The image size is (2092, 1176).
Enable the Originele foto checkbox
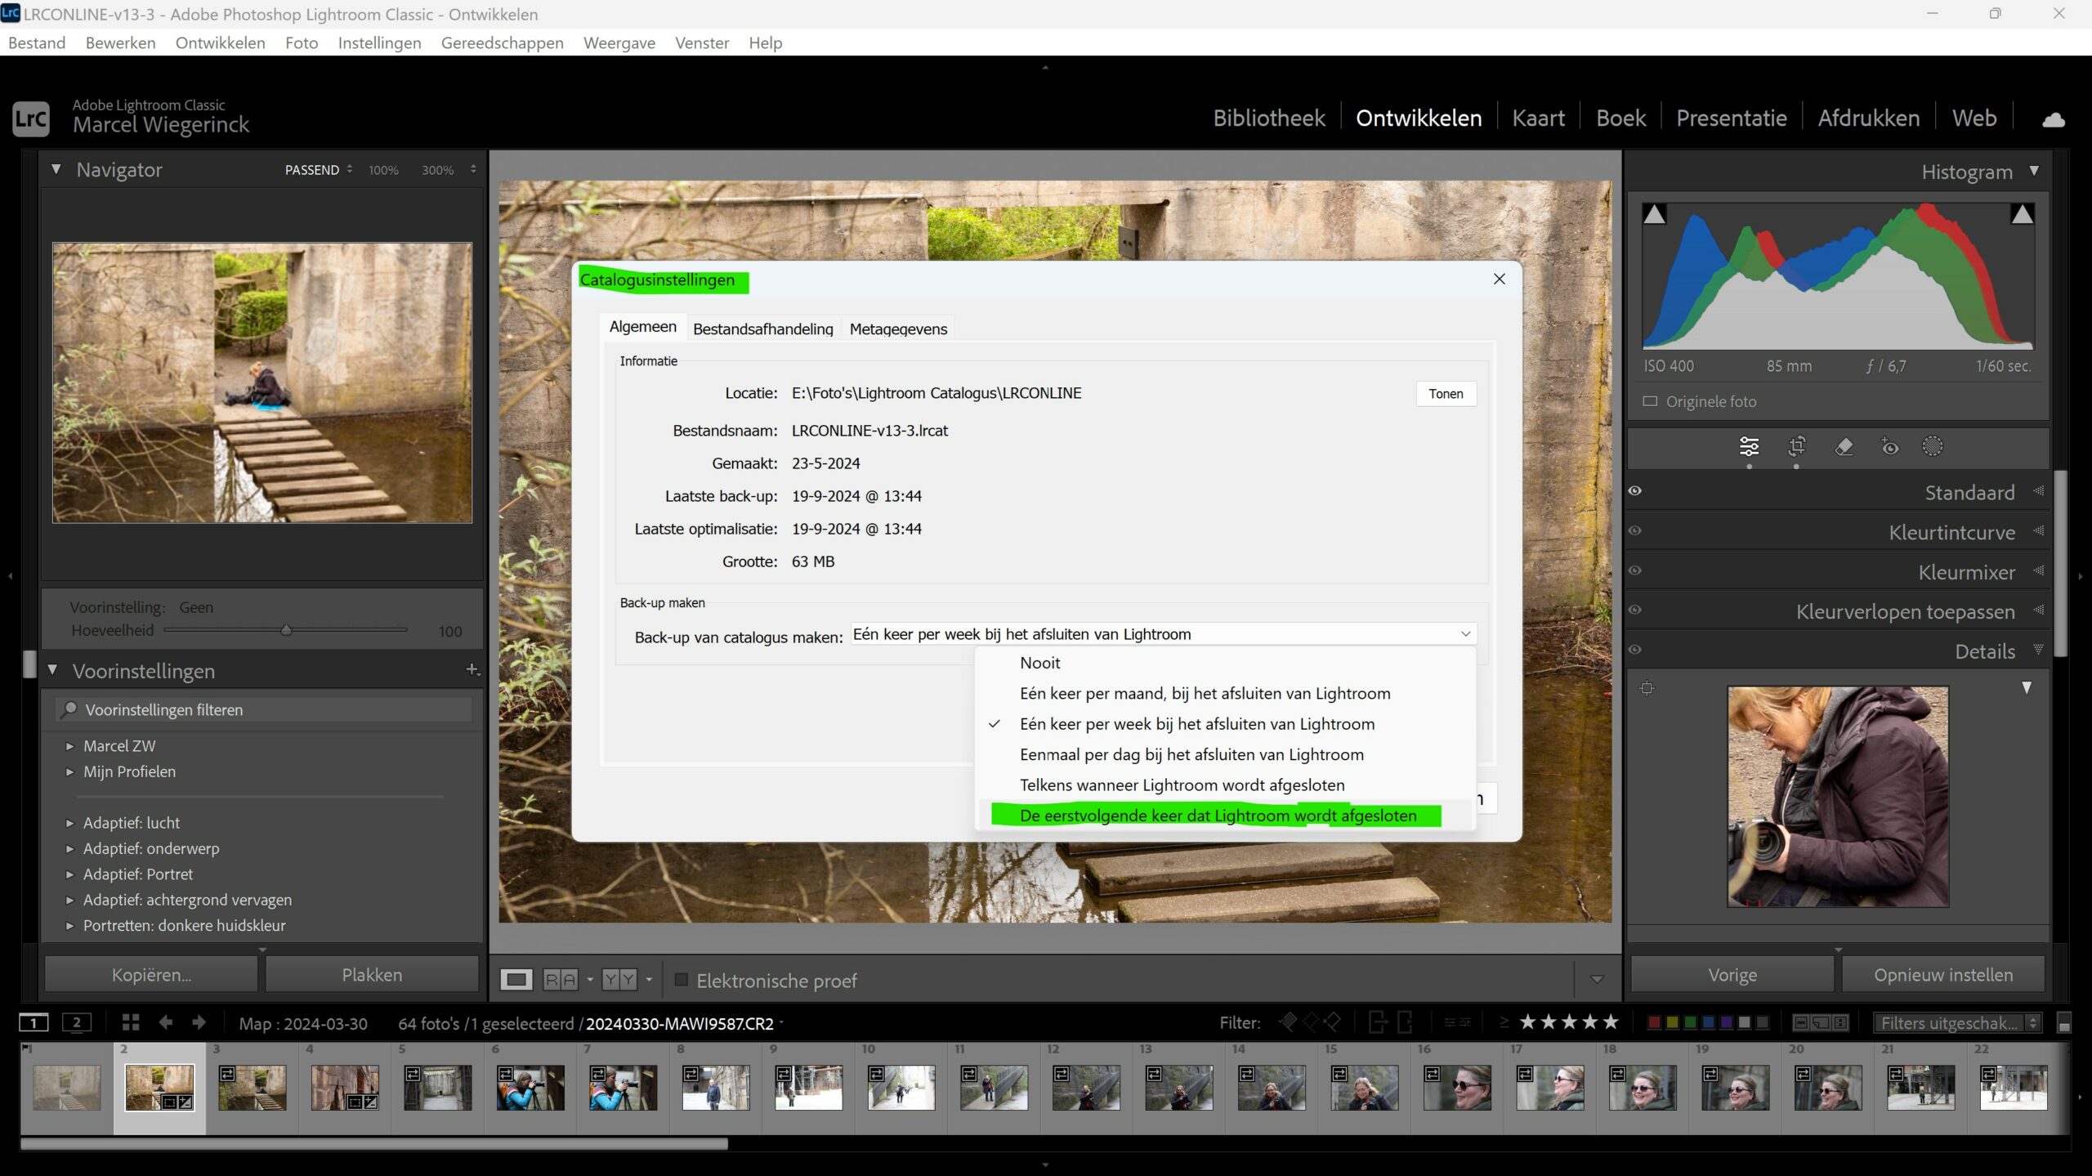coord(1650,401)
